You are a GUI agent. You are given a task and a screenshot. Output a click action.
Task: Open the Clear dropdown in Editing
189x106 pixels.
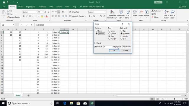[x=155, y=17]
